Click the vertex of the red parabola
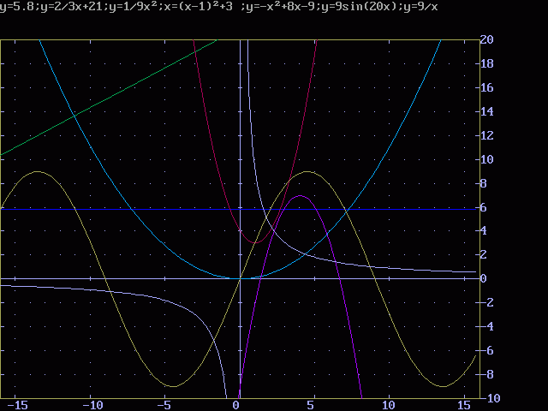This screenshot has width=548, height=411. (x=254, y=242)
